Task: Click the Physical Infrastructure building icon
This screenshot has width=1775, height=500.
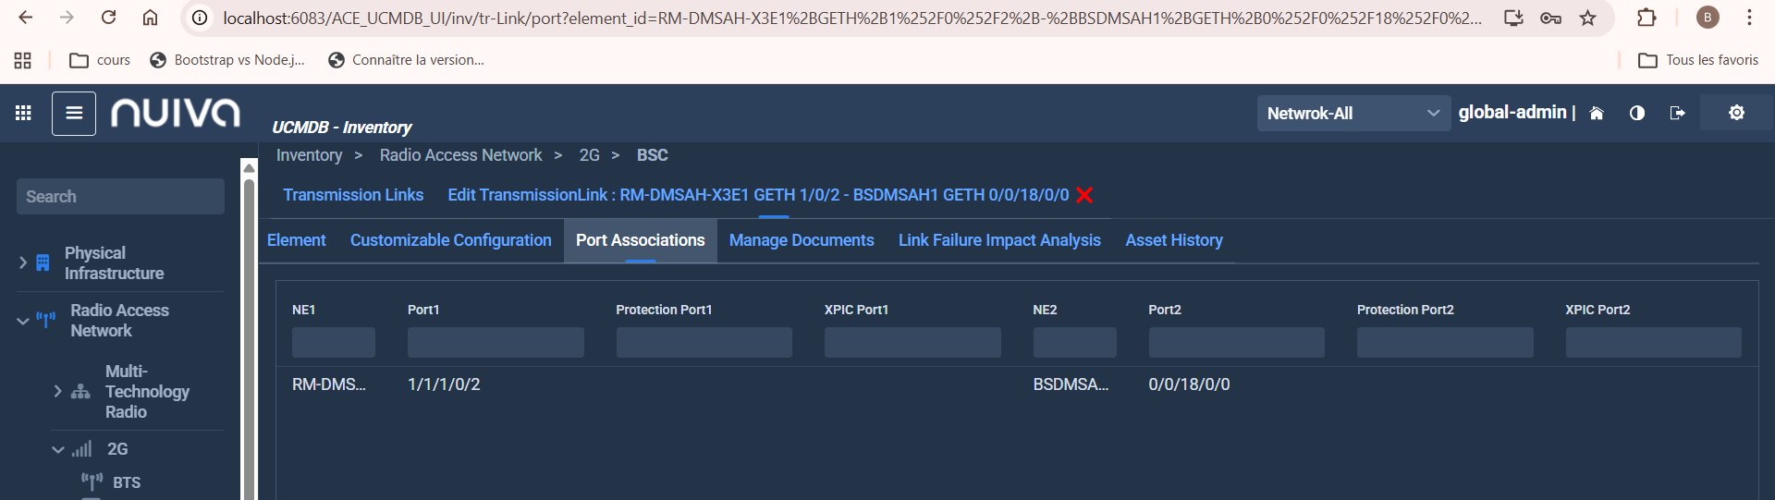Action: point(43,263)
